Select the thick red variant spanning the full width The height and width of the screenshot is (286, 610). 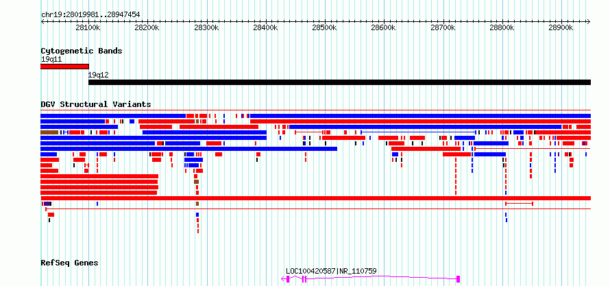point(315,198)
